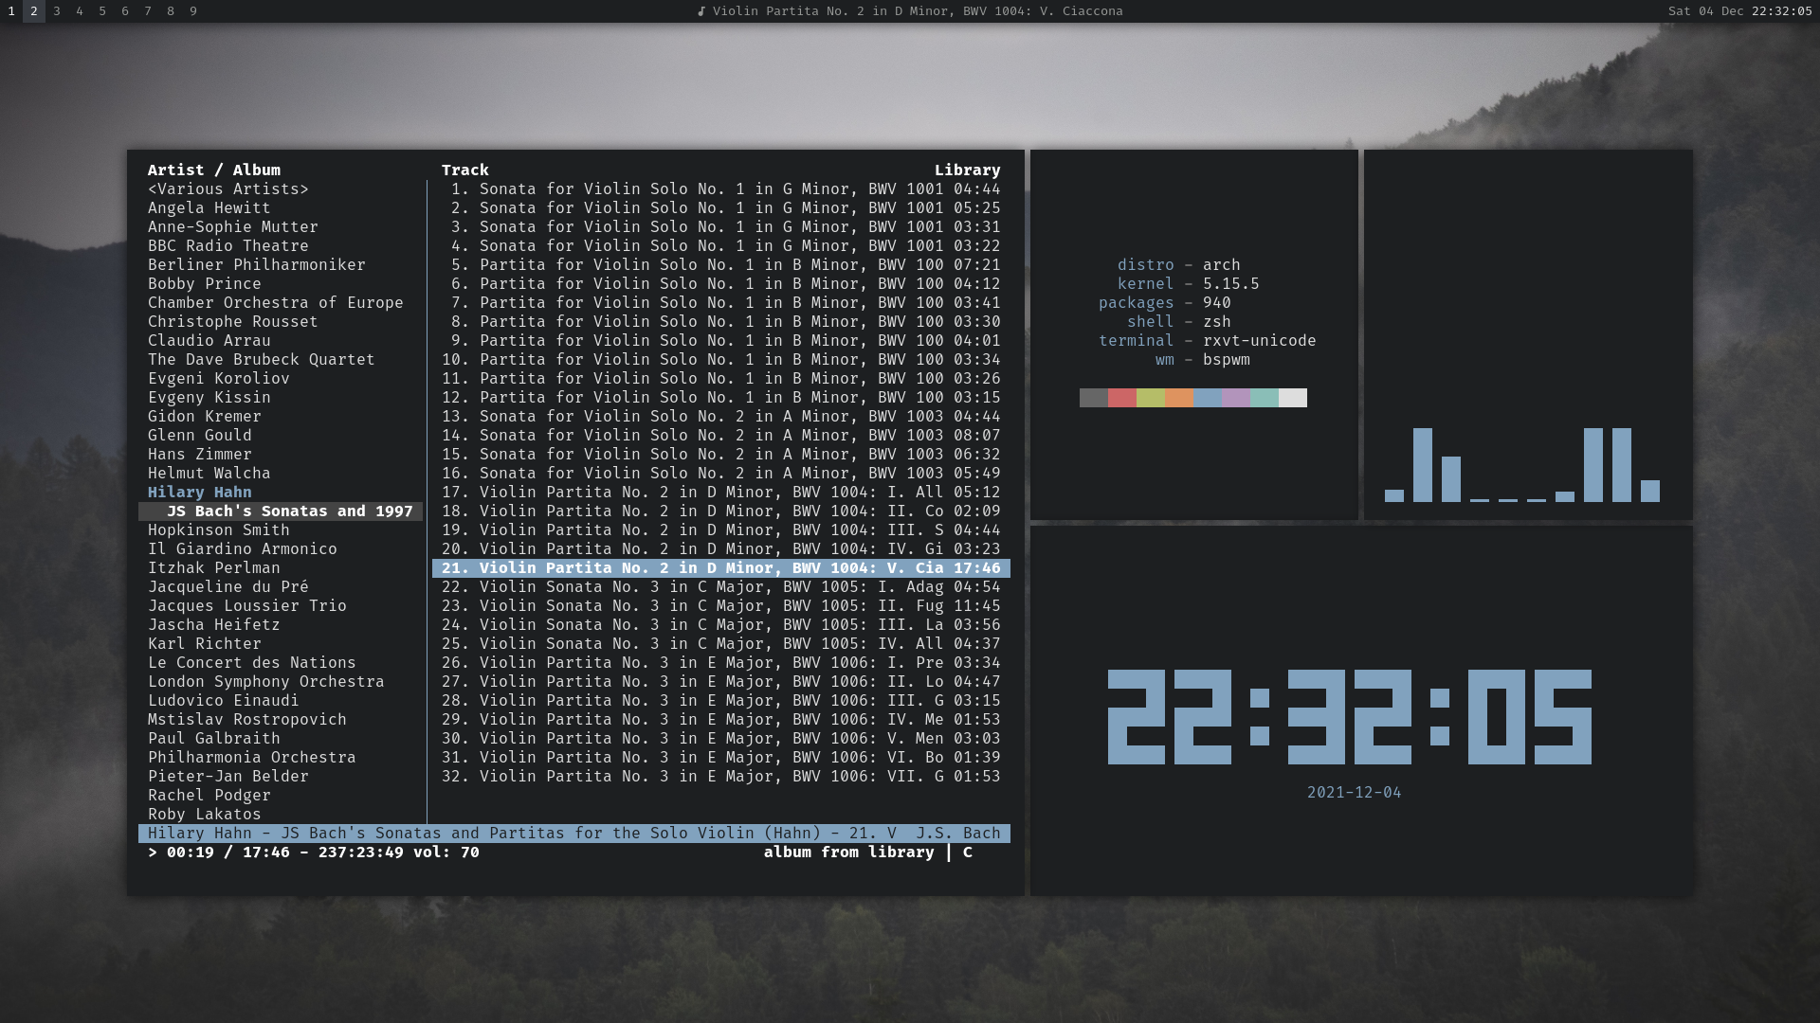
Task: Expand artist Glenn Gould
Action: (199, 436)
